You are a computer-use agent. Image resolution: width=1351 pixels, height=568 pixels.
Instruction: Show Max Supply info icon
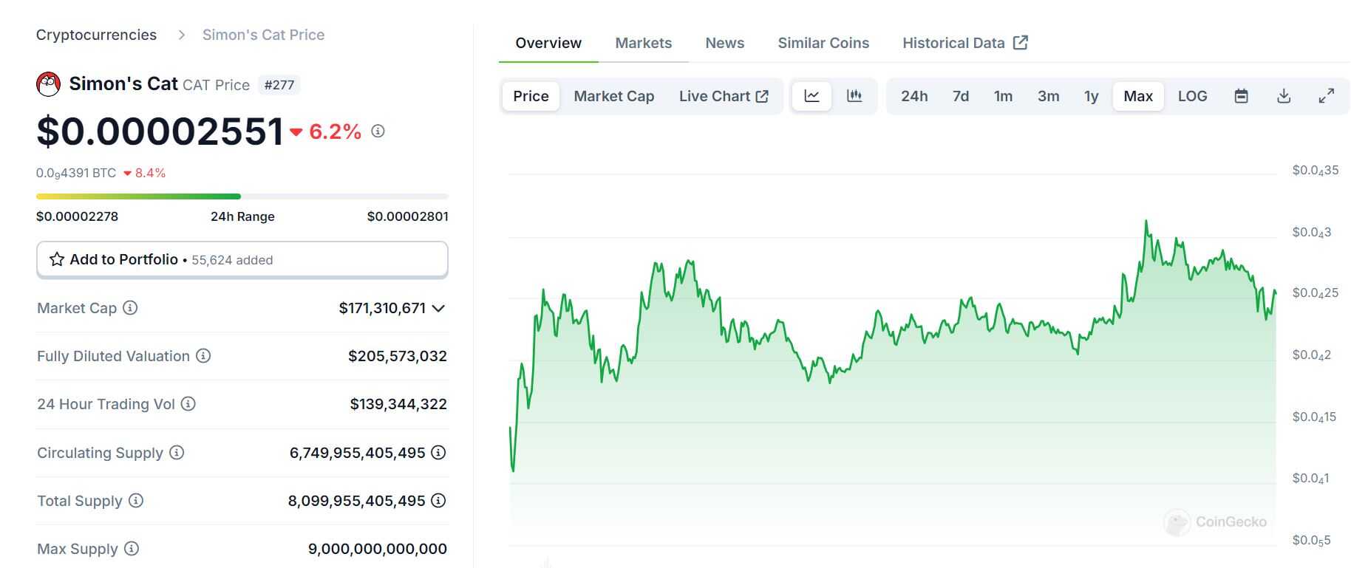point(132,549)
